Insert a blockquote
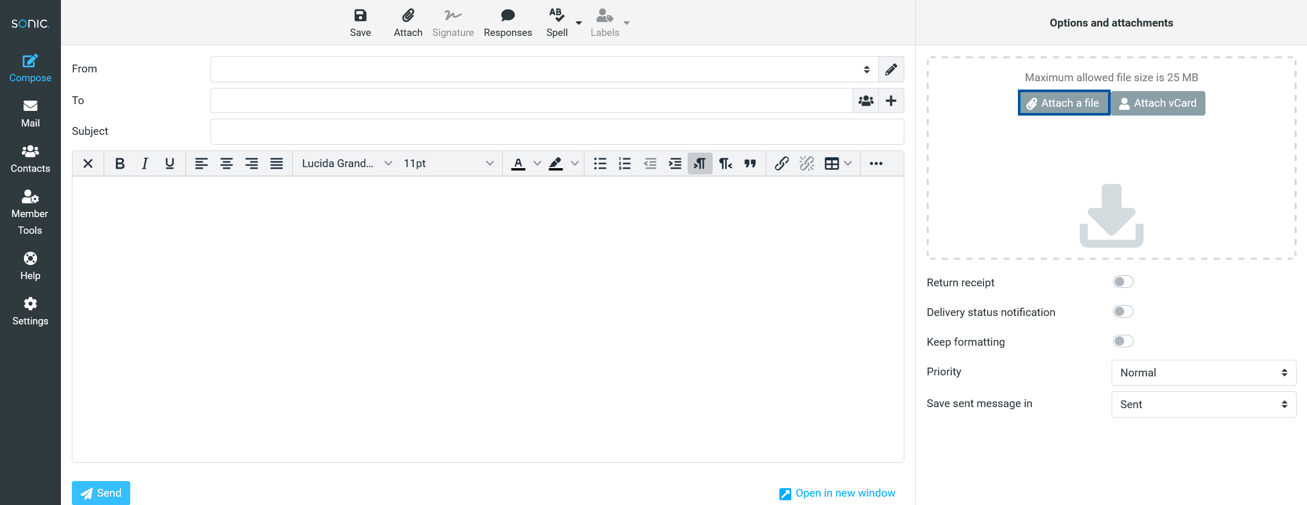This screenshot has width=1307, height=505. [750, 163]
